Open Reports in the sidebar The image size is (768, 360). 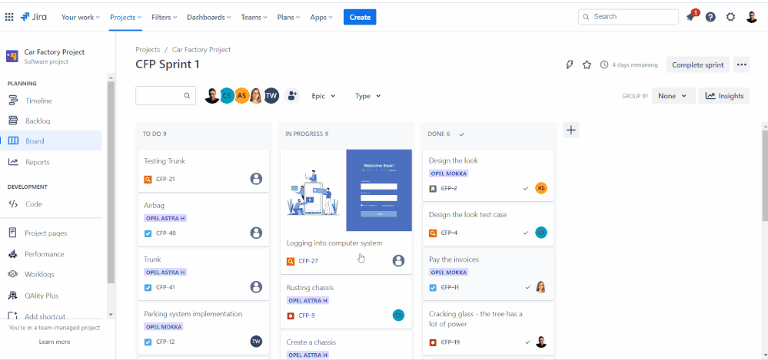coord(51,162)
